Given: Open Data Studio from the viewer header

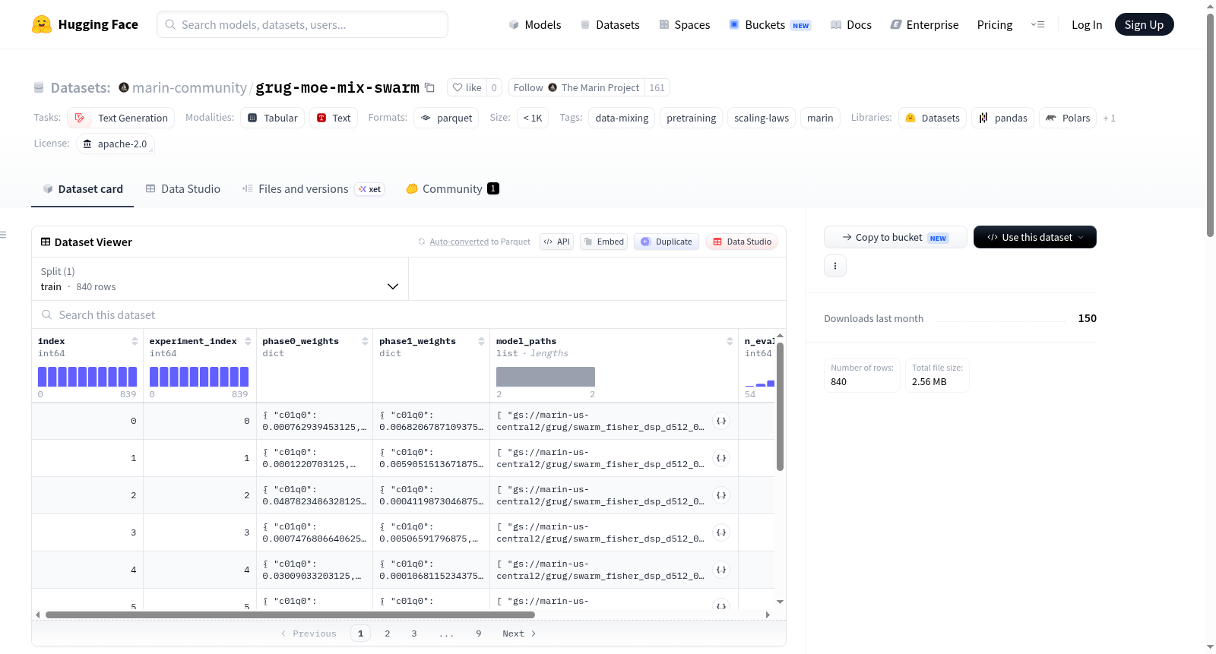Looking at the screenshot, I should 742,242.
